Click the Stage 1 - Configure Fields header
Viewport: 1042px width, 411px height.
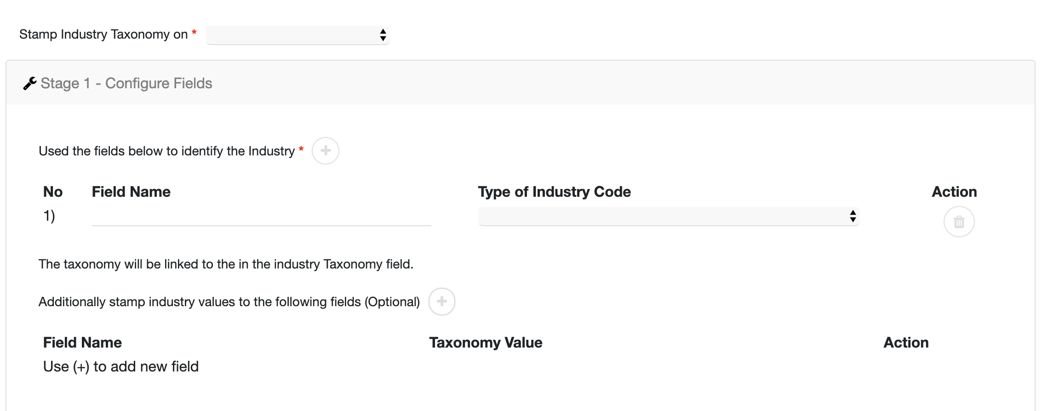[x=126, y=84]
